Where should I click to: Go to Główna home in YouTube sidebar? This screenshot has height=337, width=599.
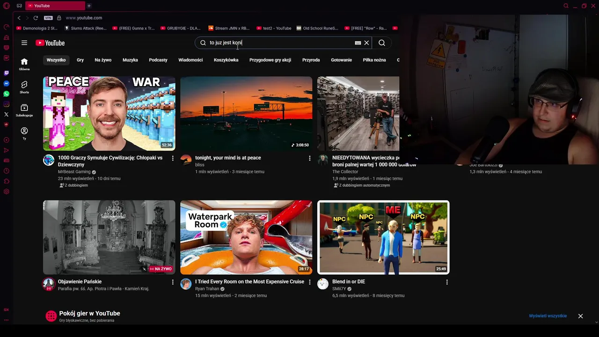click(x=24, y=64)
